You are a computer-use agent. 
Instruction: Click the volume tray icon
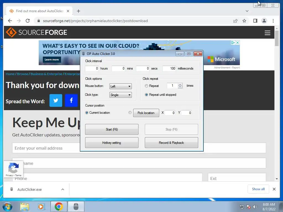click(x=255, y=207)
